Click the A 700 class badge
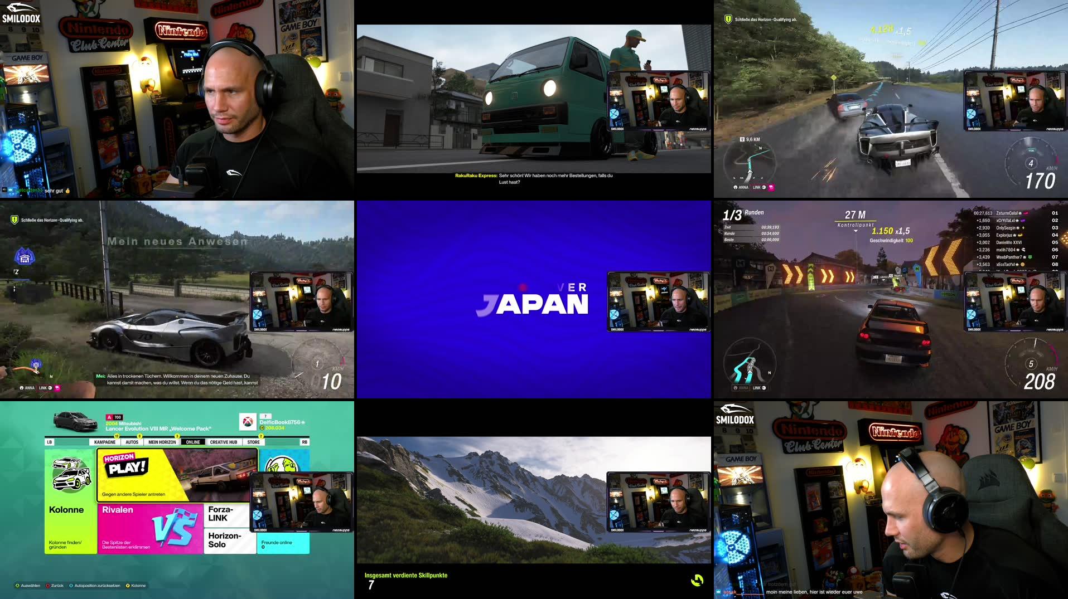The image size is (1068, 599). pyautogui.click(x=114, y=417)
